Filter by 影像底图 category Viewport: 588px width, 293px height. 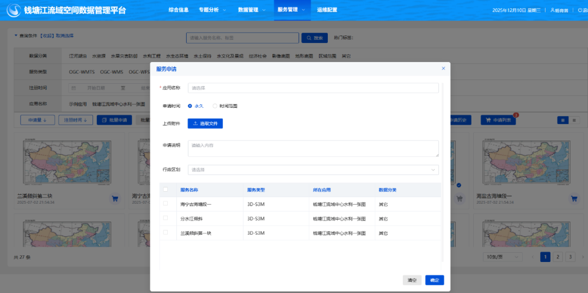click(281, 56)
